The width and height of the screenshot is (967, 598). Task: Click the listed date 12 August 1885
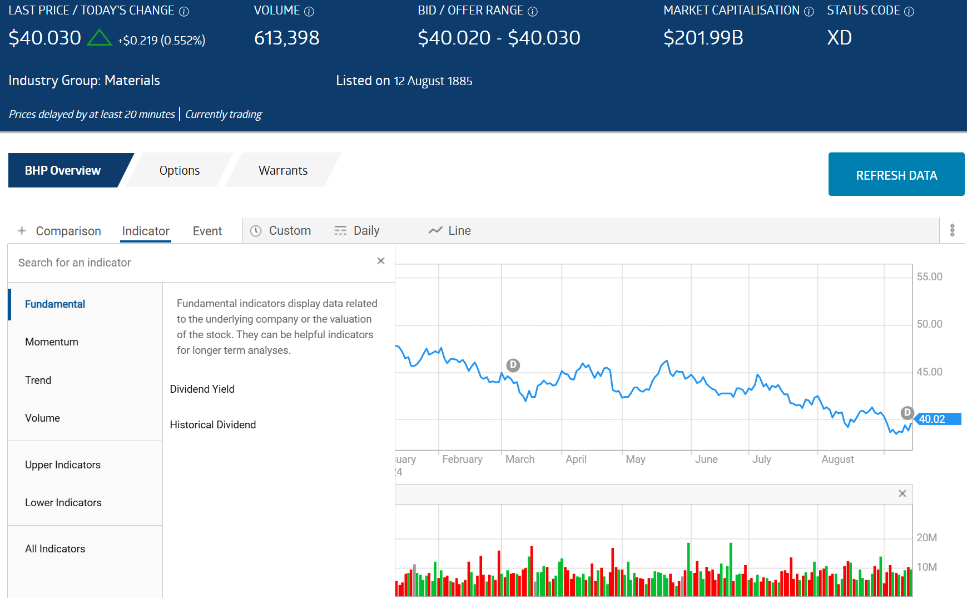click(x=433, y=81)
